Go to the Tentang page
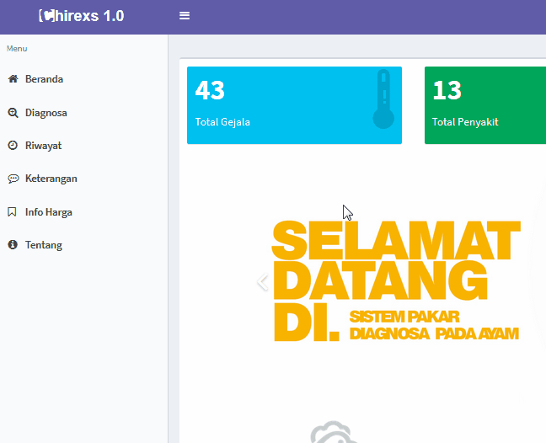Image resolution: width=546 pixels, height=443 pixels. pos(43,245)
